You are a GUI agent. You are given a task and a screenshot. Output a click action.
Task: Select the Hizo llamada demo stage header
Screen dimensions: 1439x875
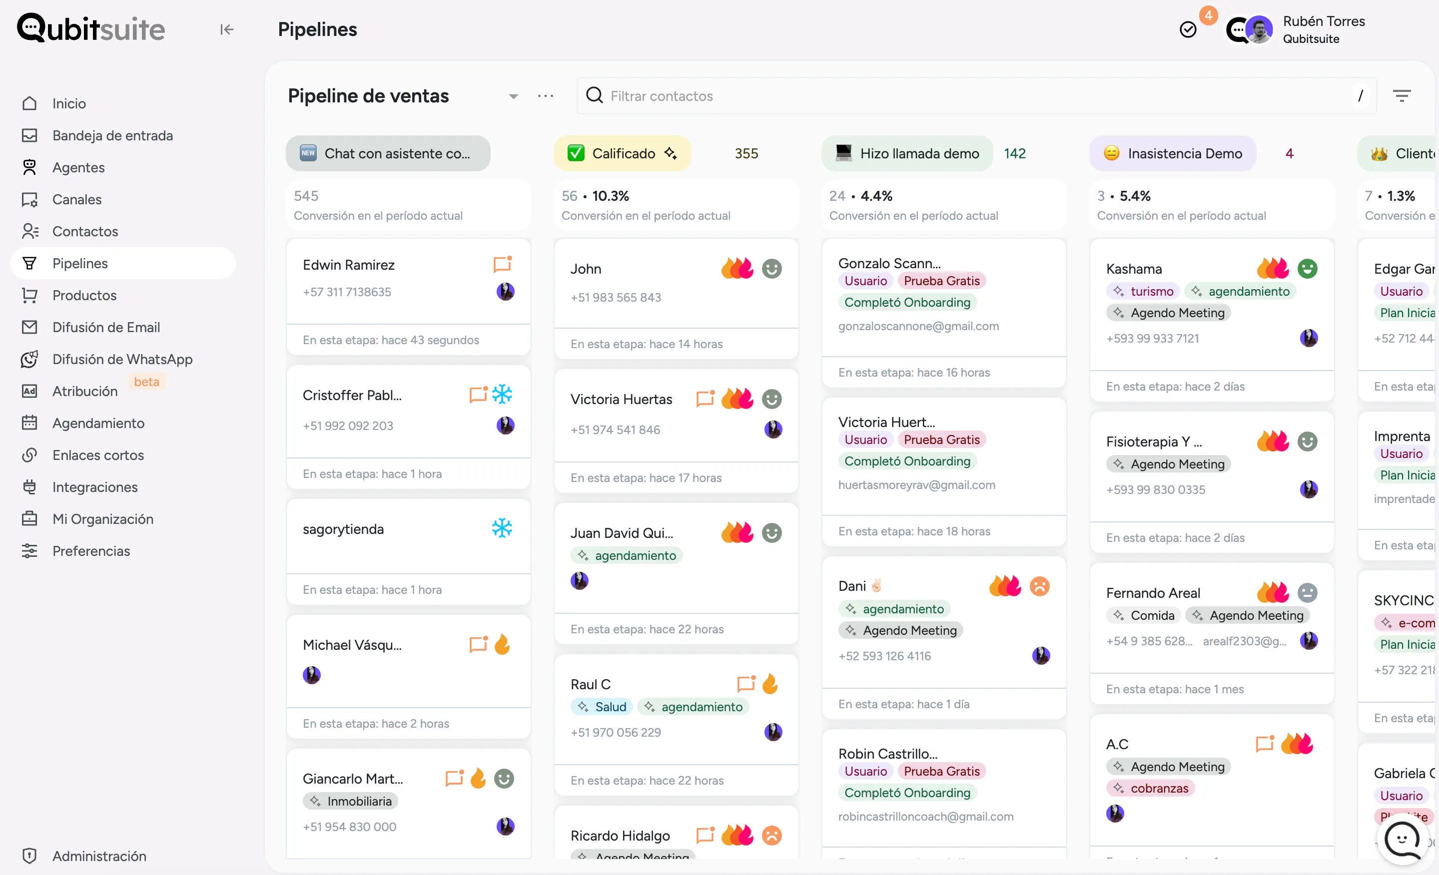coord(907,153)
